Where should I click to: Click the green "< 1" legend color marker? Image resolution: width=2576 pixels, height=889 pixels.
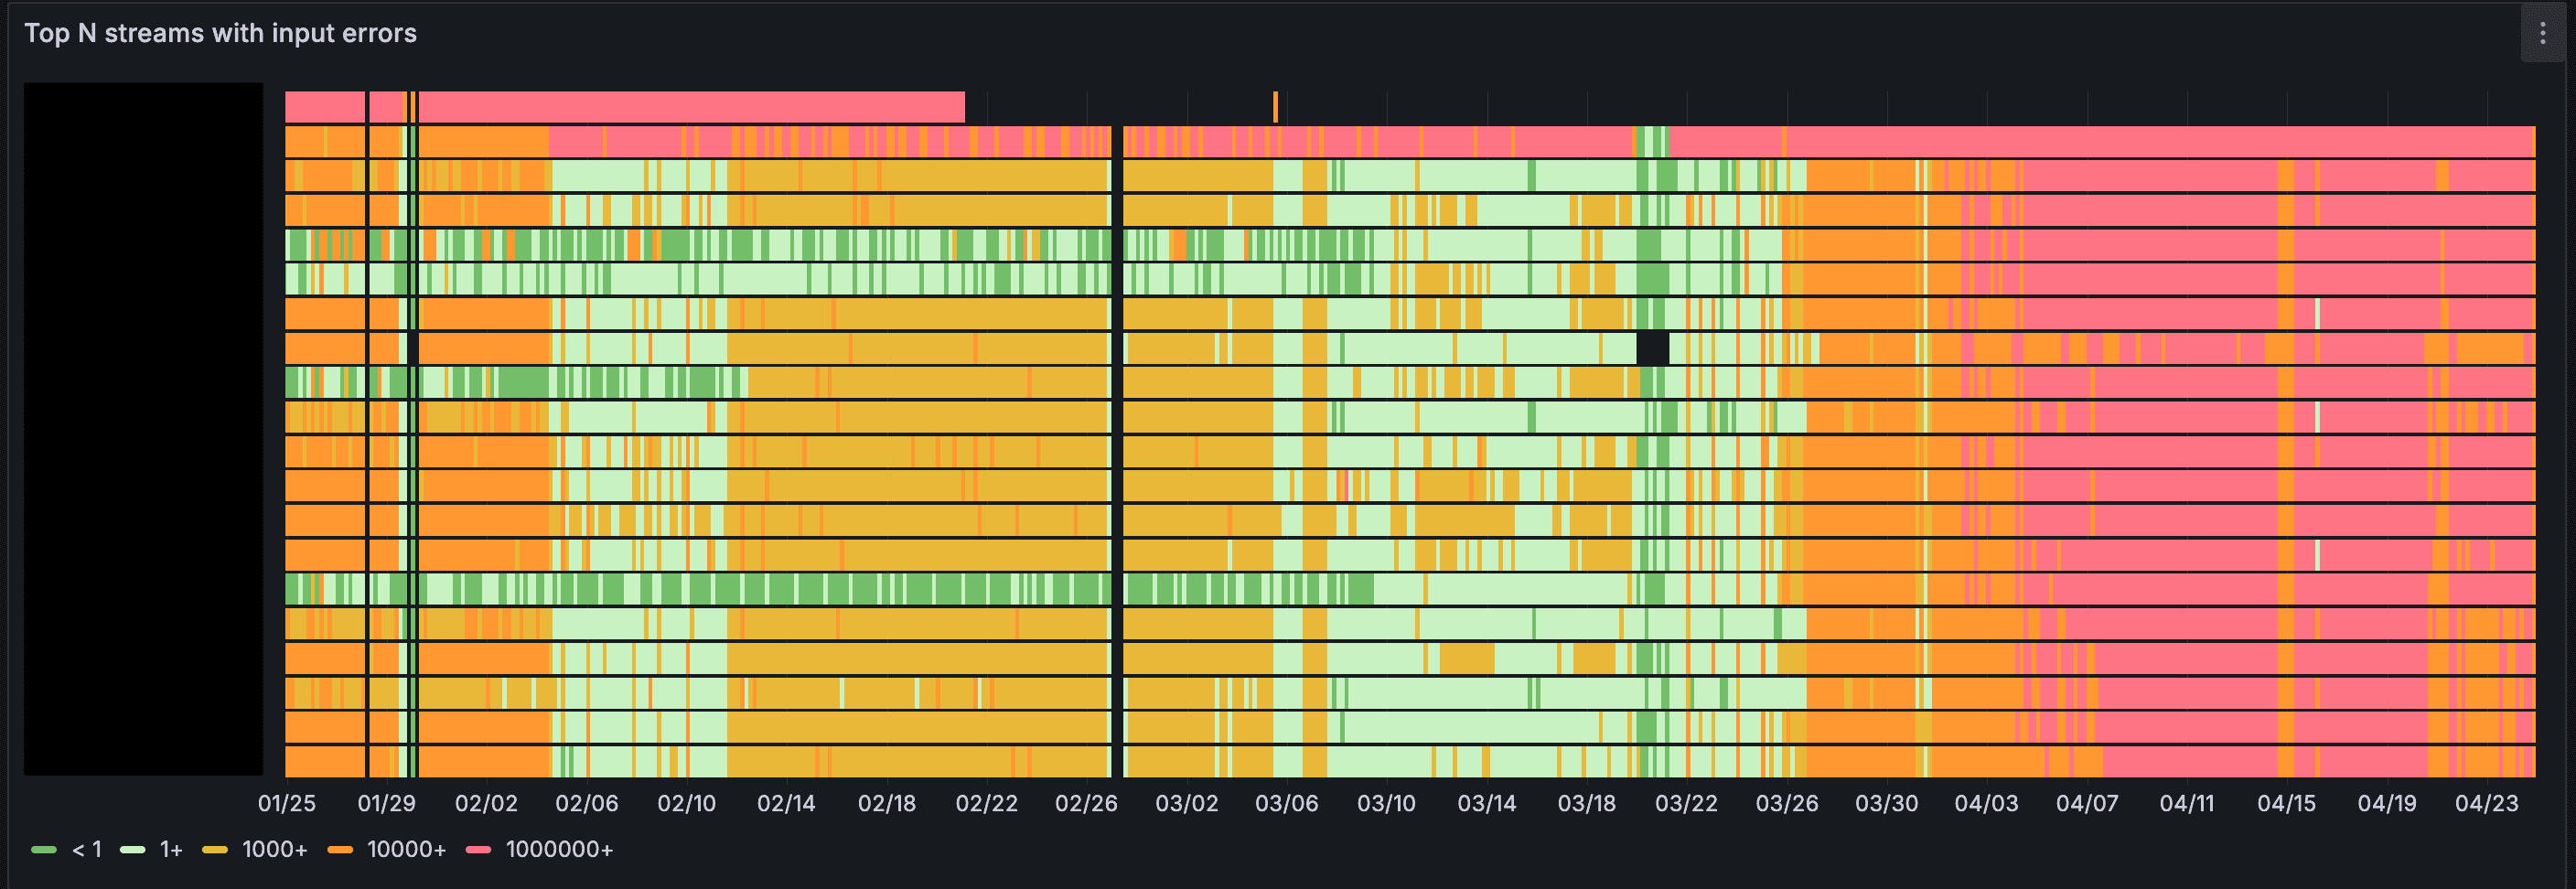(45, 850)
